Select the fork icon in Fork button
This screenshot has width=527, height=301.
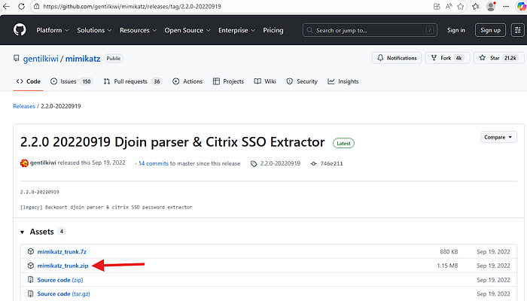coord(434,58)
